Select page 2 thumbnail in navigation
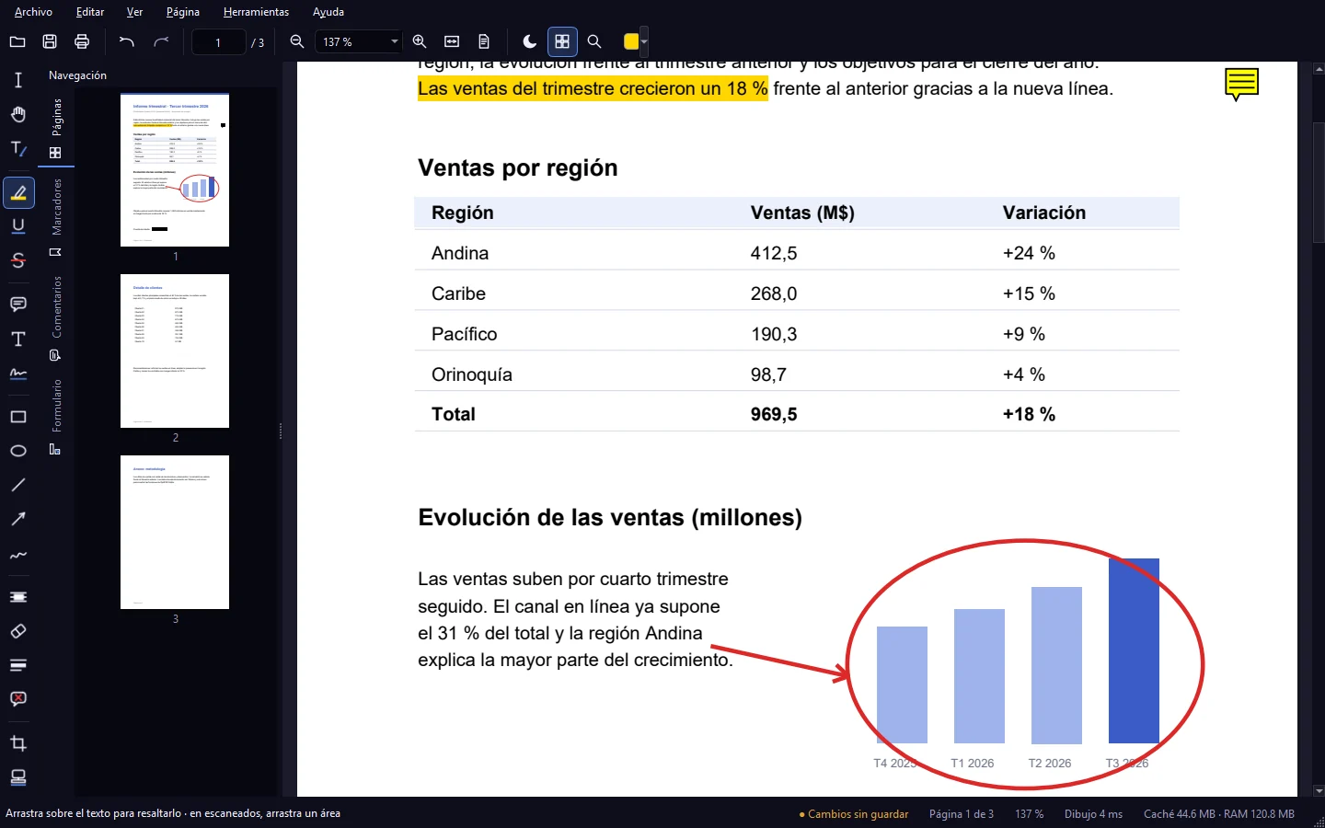 click(x=175, y=351)
